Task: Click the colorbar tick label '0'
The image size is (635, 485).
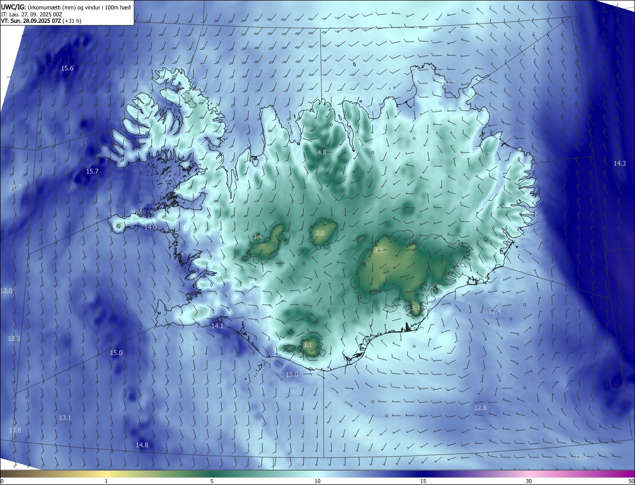Action: click(x=1, y=482)
